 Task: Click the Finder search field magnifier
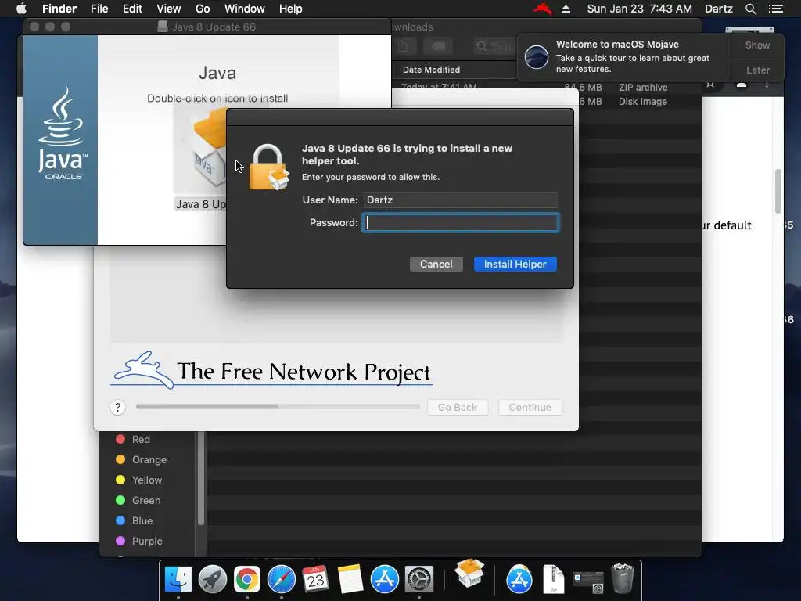(x=481, y=46)
